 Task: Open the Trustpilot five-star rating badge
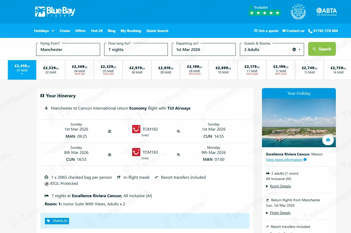[x=265, y=11]
